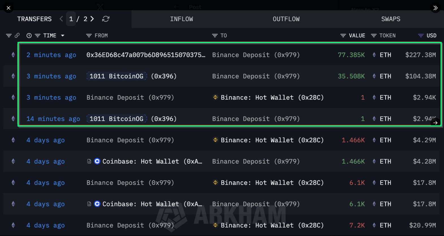The width and height of the screenshot is (444, 236).
Task: Click the previous page chevron
Action: point(61,19)
